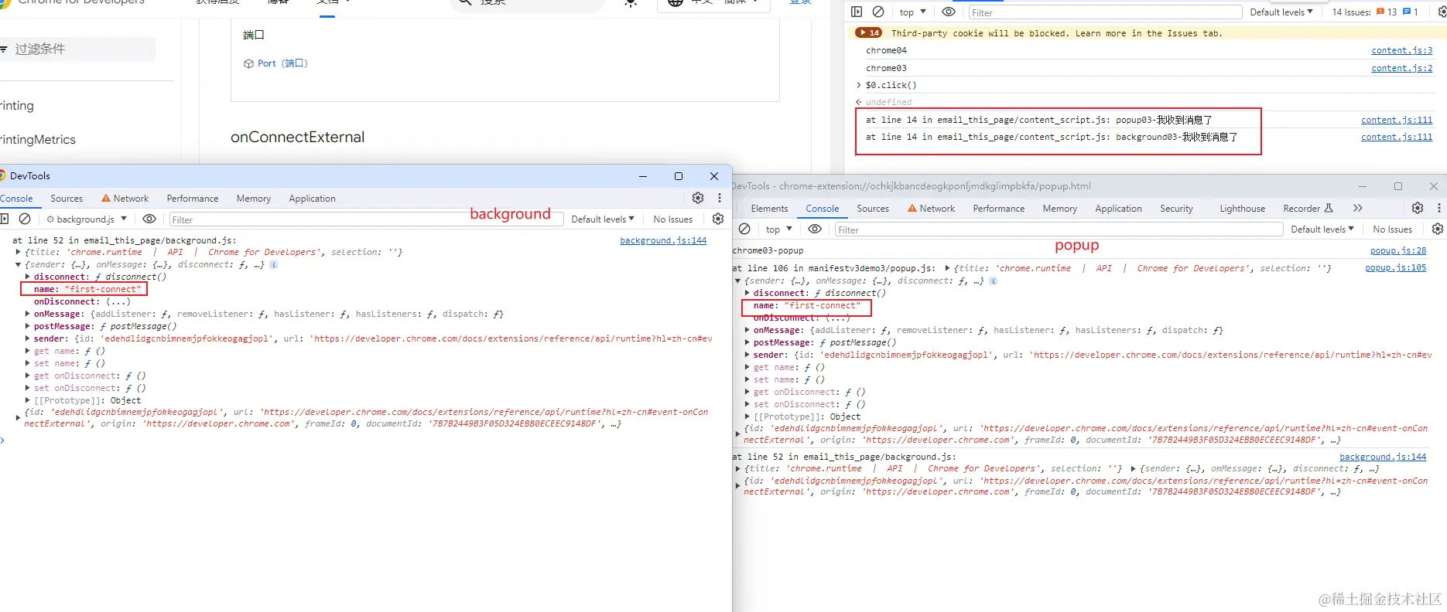Focus Filter field in top-right console
Image resolution: width=1447 pixels, height=612 pixels.
[1105, 12]
